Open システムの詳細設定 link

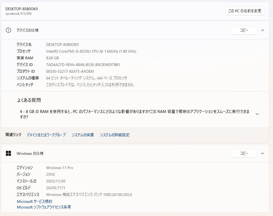click(x=114, y=135)
